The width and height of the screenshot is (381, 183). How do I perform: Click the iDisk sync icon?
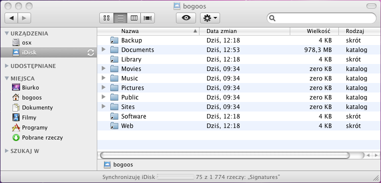tap(91, 52)
